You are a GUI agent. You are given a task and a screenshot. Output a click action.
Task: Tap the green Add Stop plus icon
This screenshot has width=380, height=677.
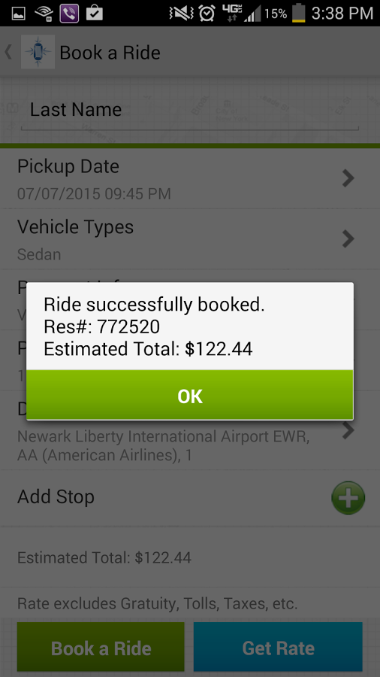point(348,498)
